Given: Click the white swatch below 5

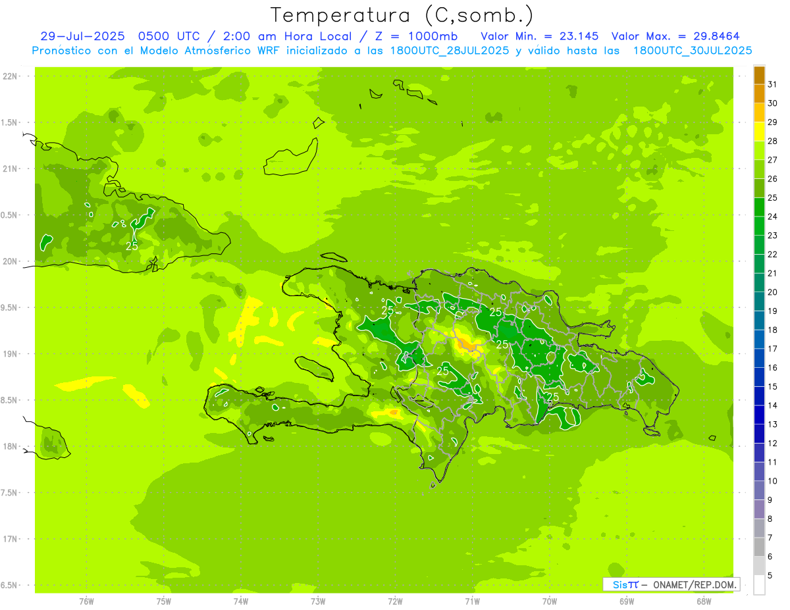Looking at the screenshot, I should (x=759, y=585).
